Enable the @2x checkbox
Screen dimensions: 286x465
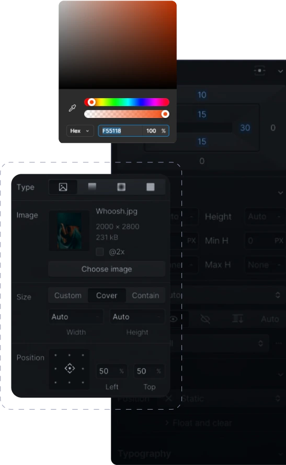pyautogui.click(x=100, y=252)
